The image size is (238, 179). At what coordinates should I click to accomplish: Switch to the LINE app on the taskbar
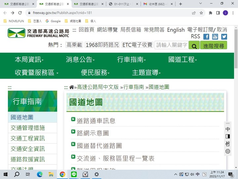(x=74, y=174)
